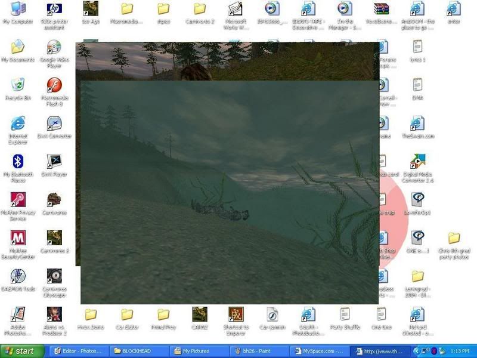
Task: Select the HP 920c printer assistant icon
Action: coord(54,9)
